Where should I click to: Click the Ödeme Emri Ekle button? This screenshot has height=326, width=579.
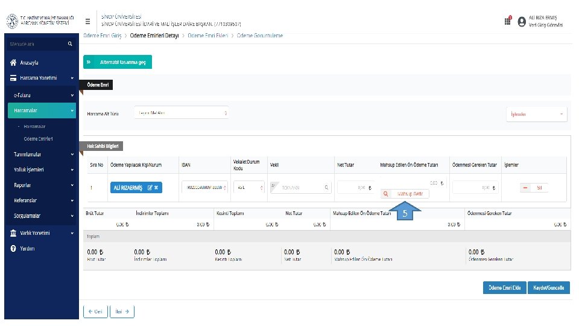click(504, 287)
